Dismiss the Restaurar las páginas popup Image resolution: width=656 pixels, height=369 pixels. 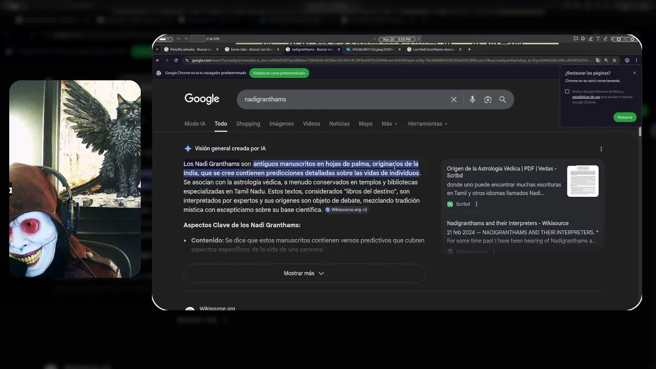pyautogui.click(x=634, y=73)
